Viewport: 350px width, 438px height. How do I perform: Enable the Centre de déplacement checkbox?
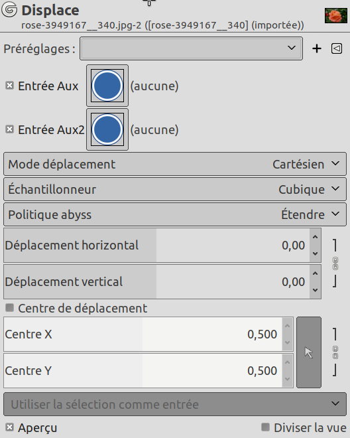point(9,308)
